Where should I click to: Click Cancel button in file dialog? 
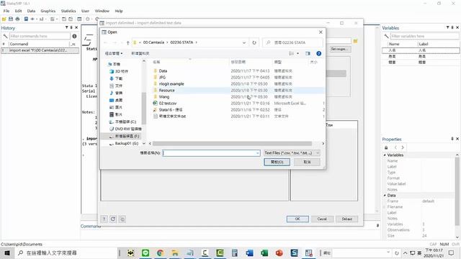point(307,162)
